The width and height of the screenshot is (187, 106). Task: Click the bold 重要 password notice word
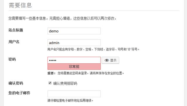(x=51, y=73)
